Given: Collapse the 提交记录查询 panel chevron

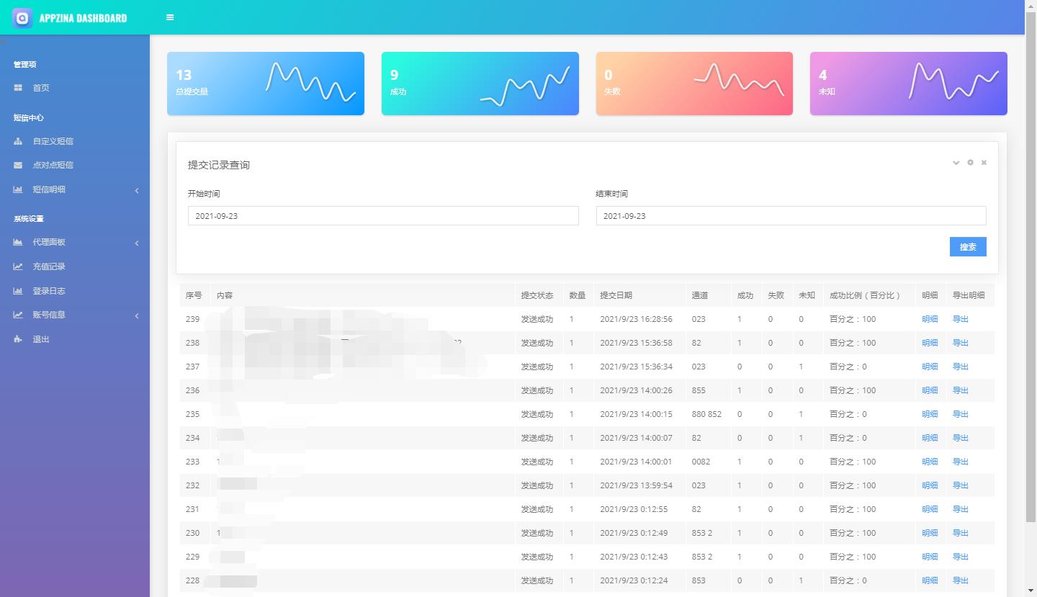Looking at the screenshot, I should click(956, 163).
